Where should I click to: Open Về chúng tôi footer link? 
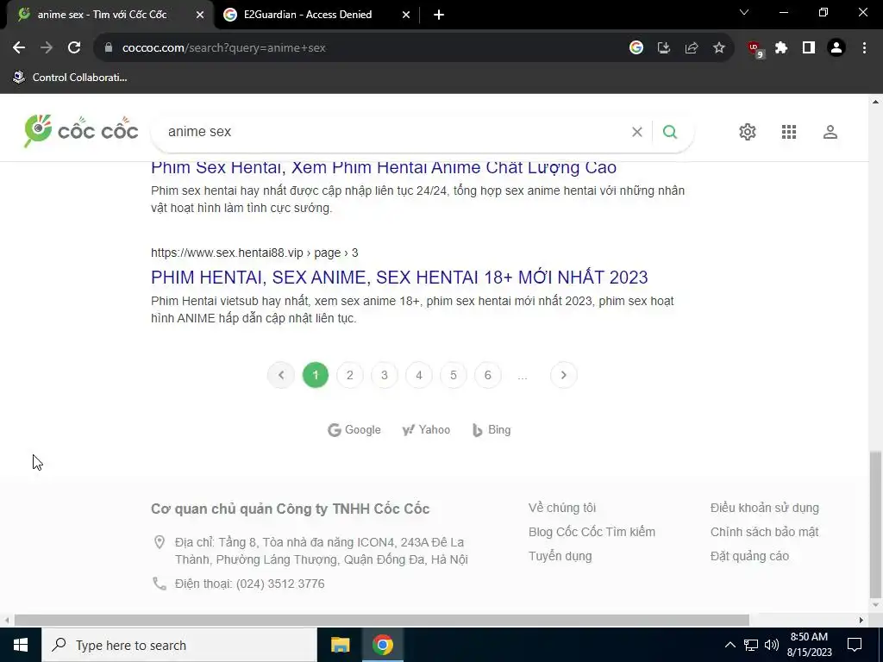562,508
